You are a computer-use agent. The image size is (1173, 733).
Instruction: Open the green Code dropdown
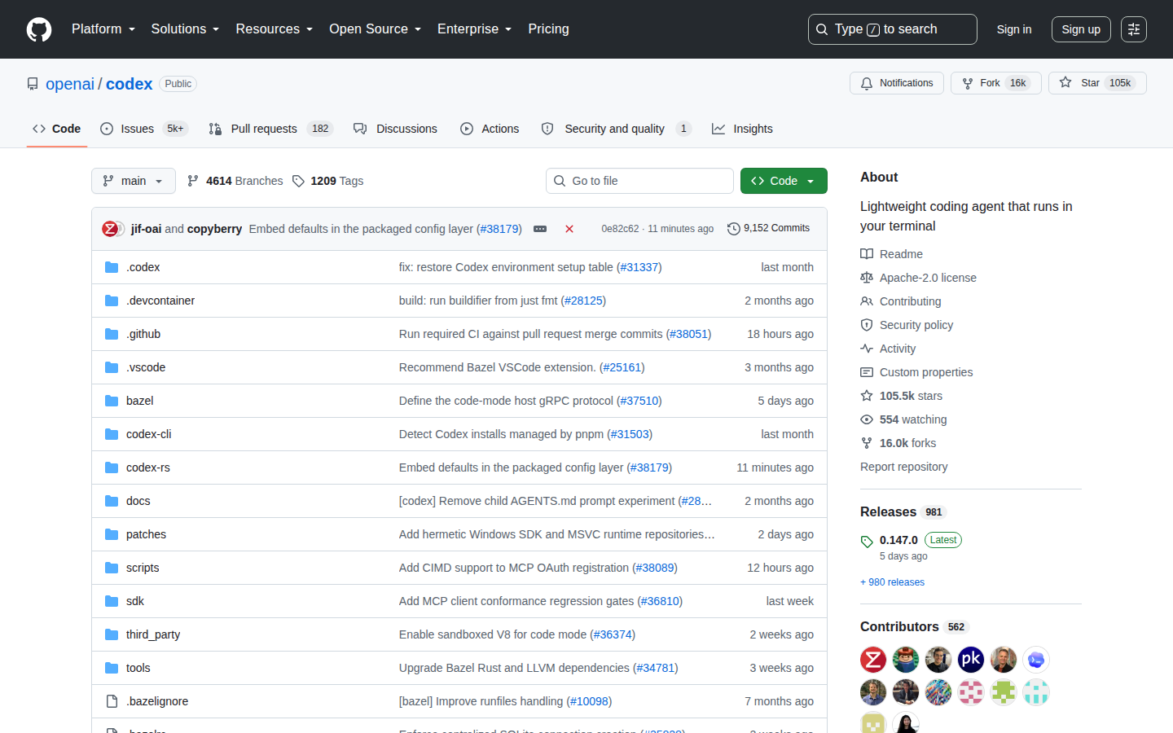[784, 181]
